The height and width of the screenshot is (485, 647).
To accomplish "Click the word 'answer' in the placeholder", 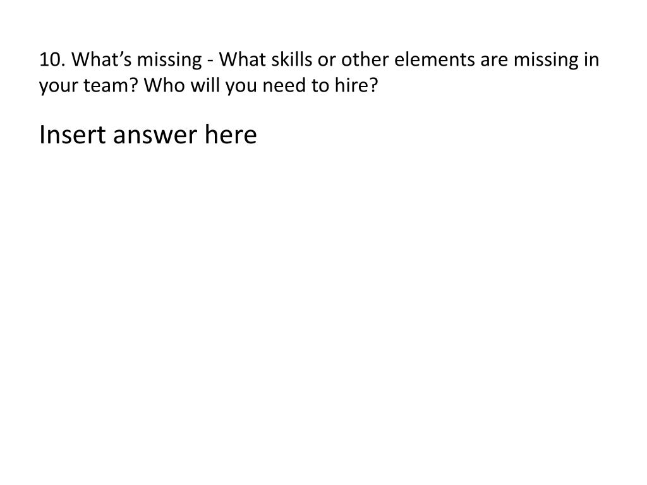I will coord(155,136).
